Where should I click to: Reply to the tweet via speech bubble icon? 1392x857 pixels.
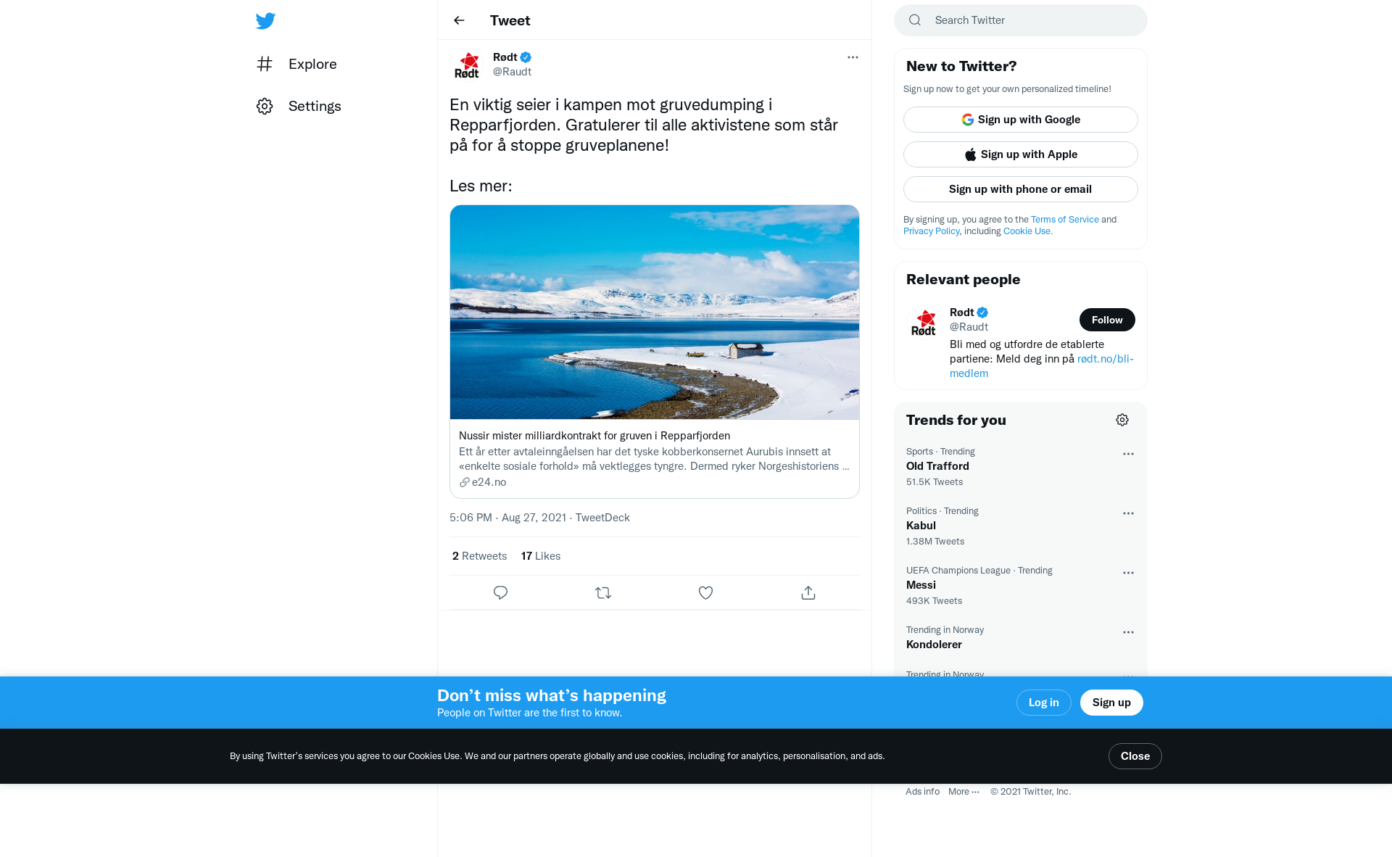pyautogui.click(x=500, y=593)
